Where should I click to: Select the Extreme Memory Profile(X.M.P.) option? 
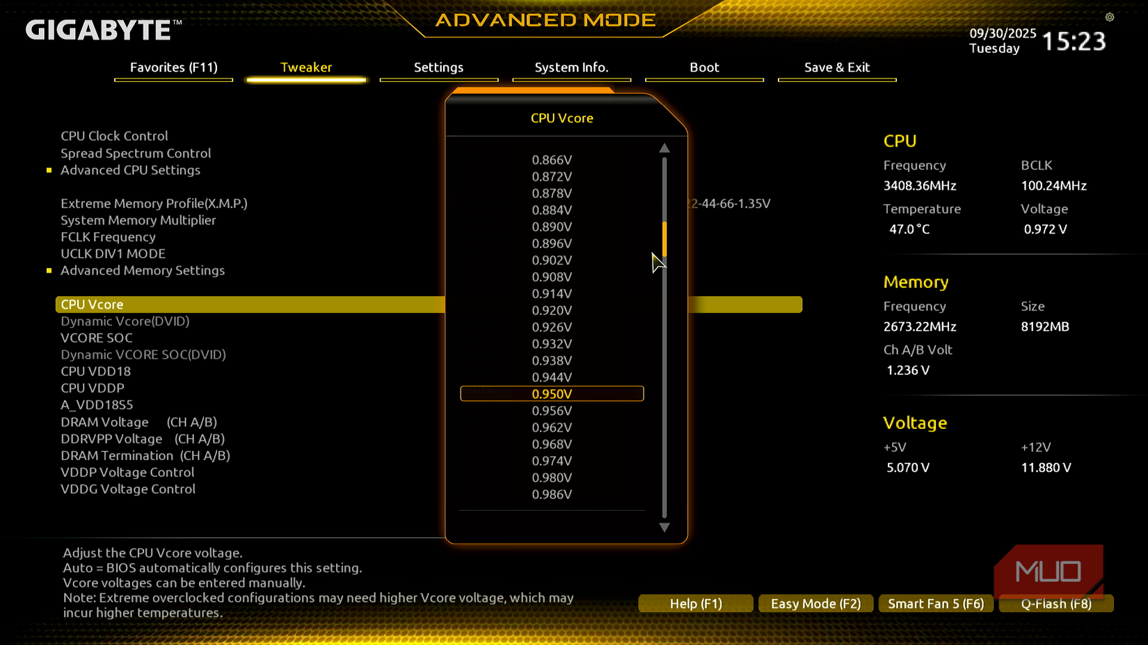[154, 204]
